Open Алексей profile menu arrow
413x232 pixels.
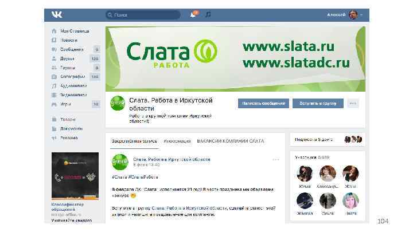361,15
